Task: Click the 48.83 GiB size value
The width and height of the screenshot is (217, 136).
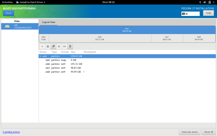Action: 76,68
